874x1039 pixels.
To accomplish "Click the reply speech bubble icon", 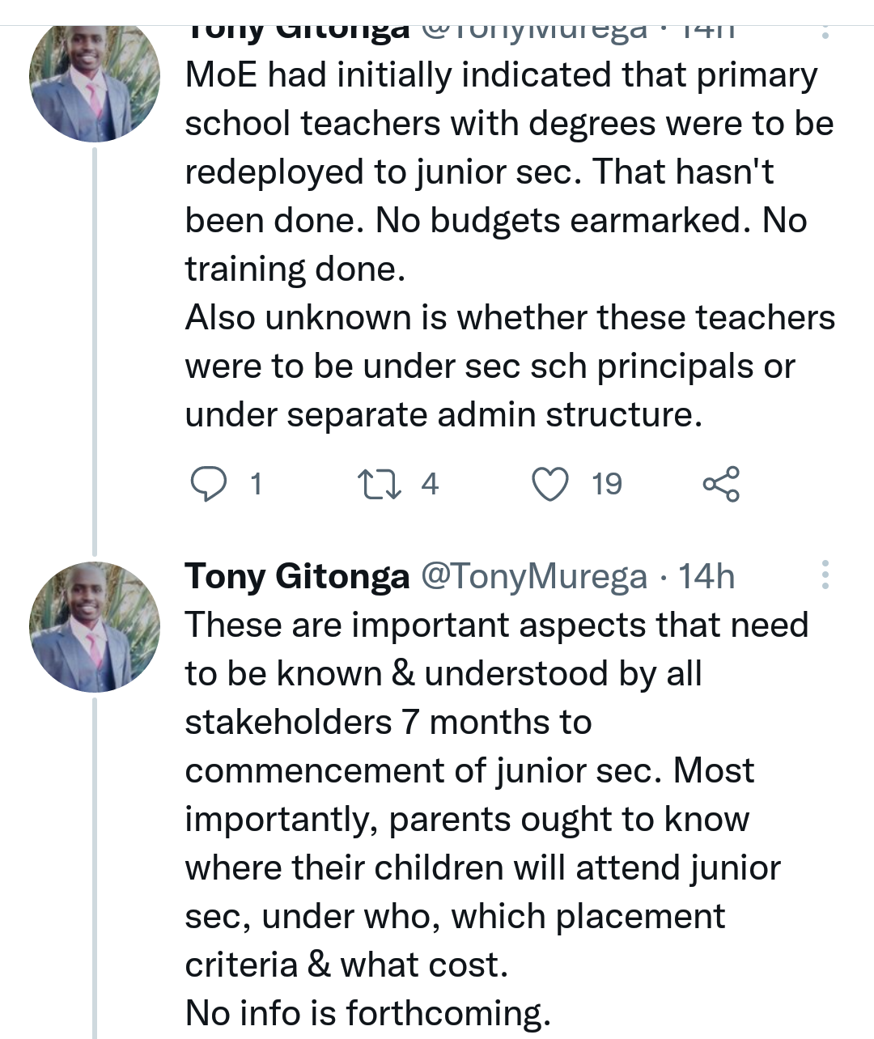I will click(208, 485).
